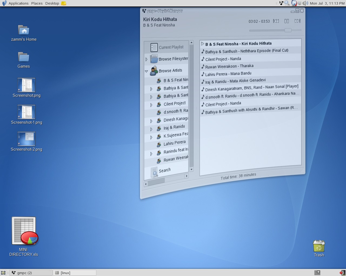Image resolution: width=346 pixels, height=276 pixels.
Task: Open the Places menu
Action: [x=37, y=3]
